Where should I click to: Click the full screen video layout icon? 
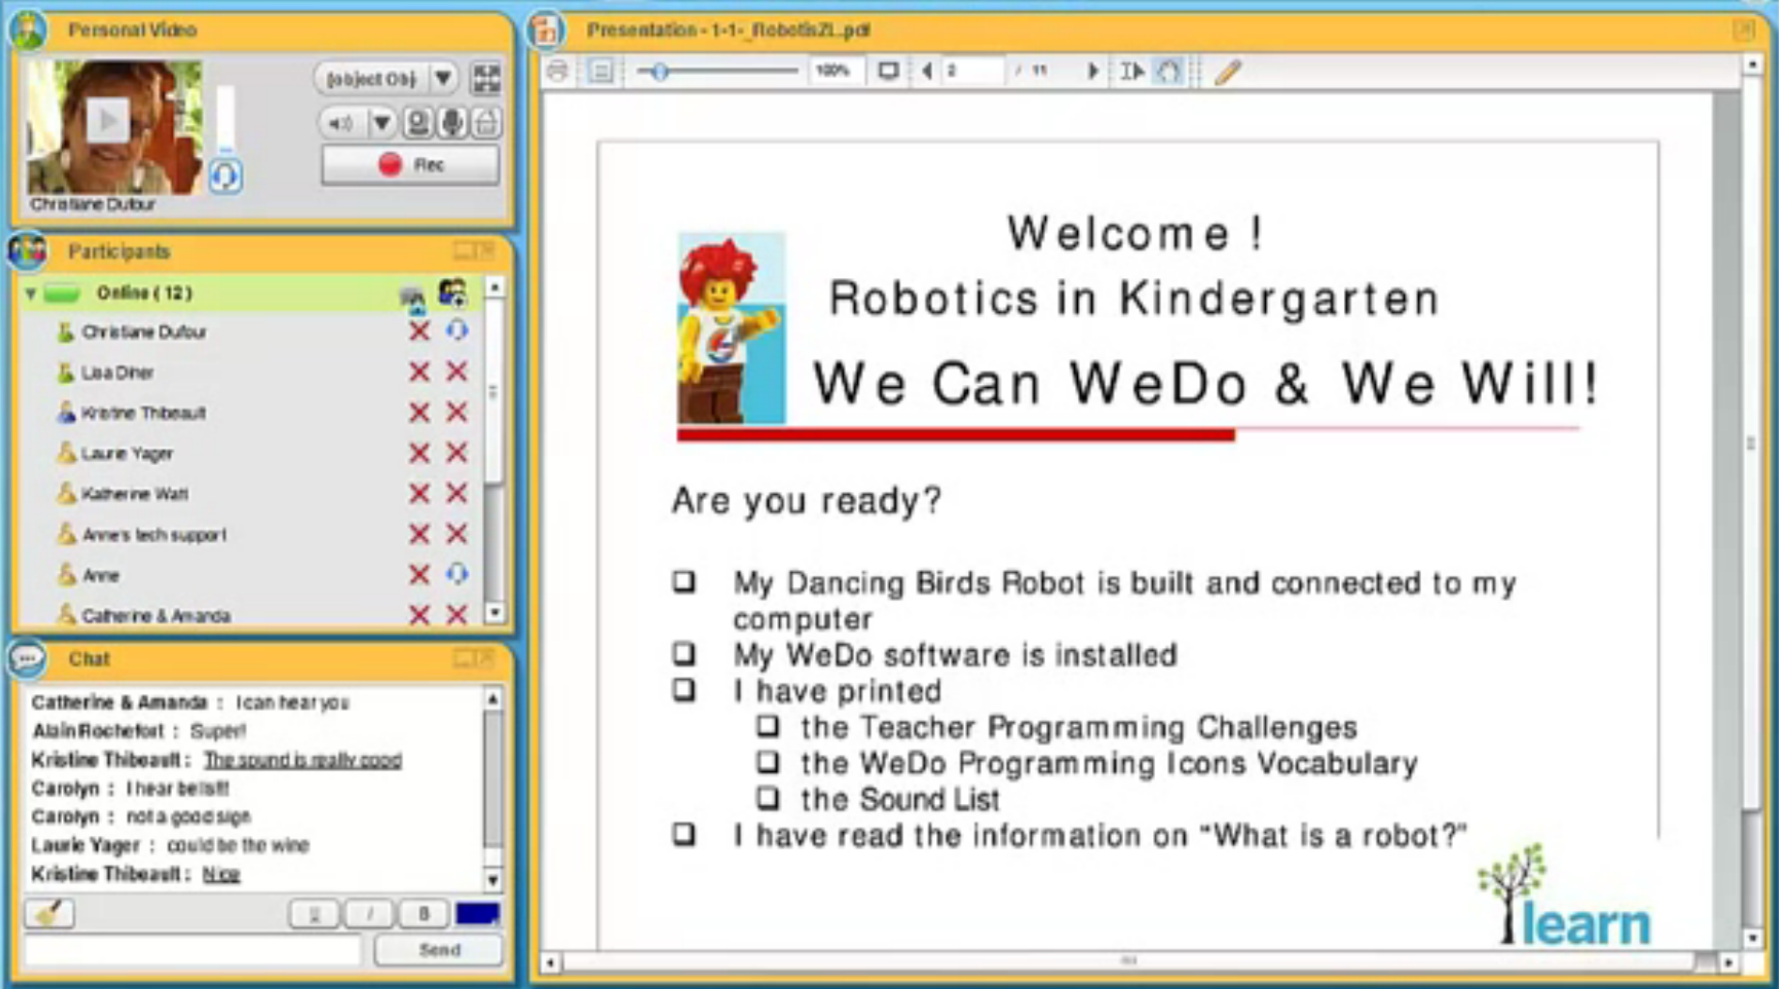point(486,78)
